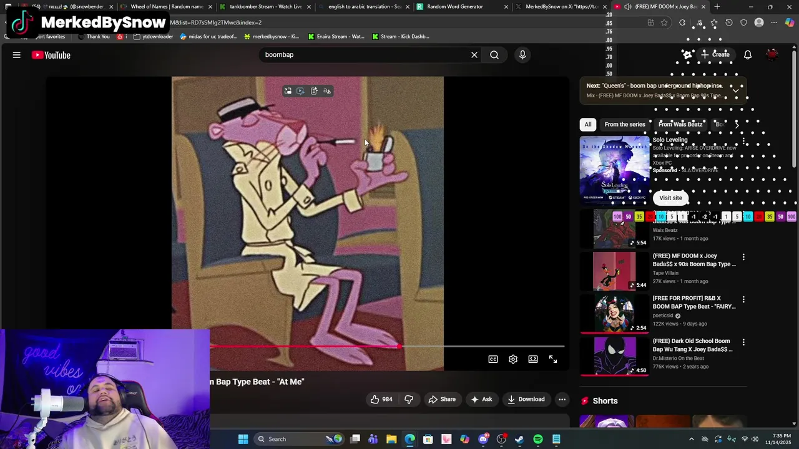Image resolution: width=799 pixels, height=449 pixels.
Task: Open more actions beside the Download button
Action: (x=562, y=399)
